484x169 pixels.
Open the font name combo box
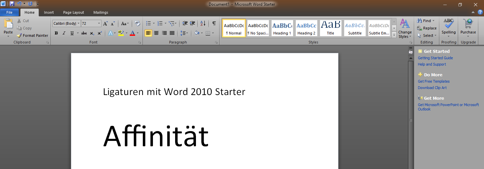point(67,23)
